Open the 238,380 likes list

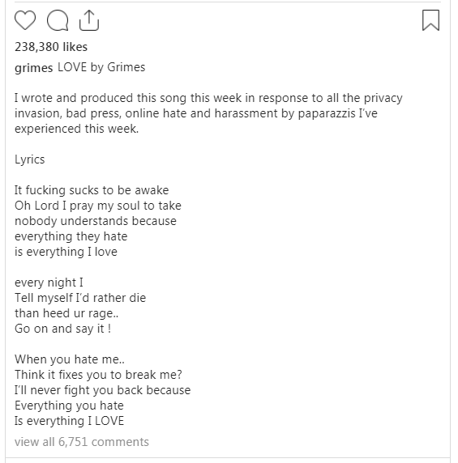click(x=51, y=47)
